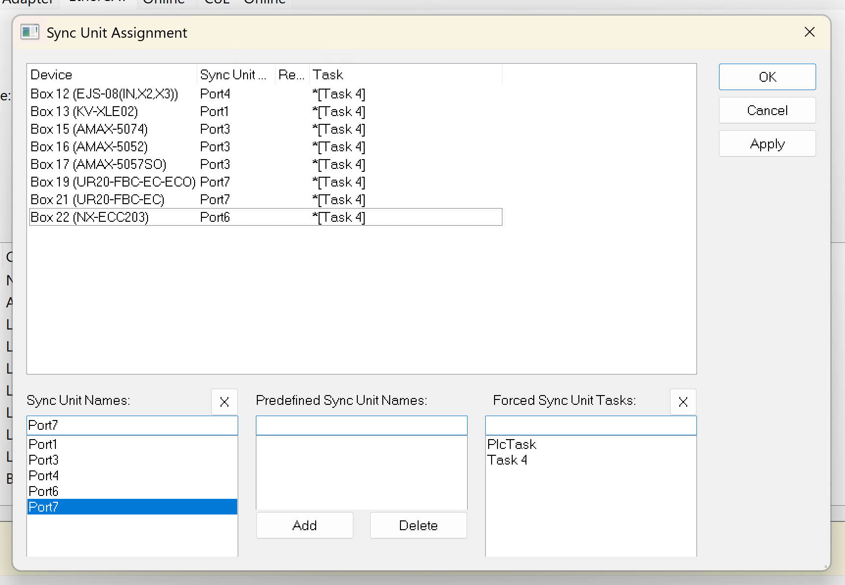Click the Cancel button

[x=767, y=111]
